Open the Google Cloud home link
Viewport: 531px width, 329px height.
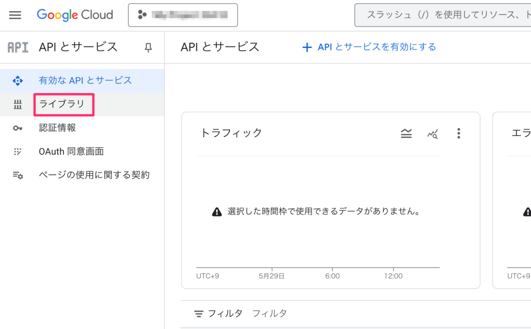point(75,15)
